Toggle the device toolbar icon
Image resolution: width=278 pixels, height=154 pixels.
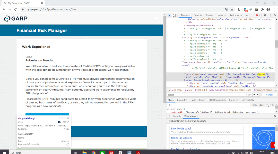[174, 15]
